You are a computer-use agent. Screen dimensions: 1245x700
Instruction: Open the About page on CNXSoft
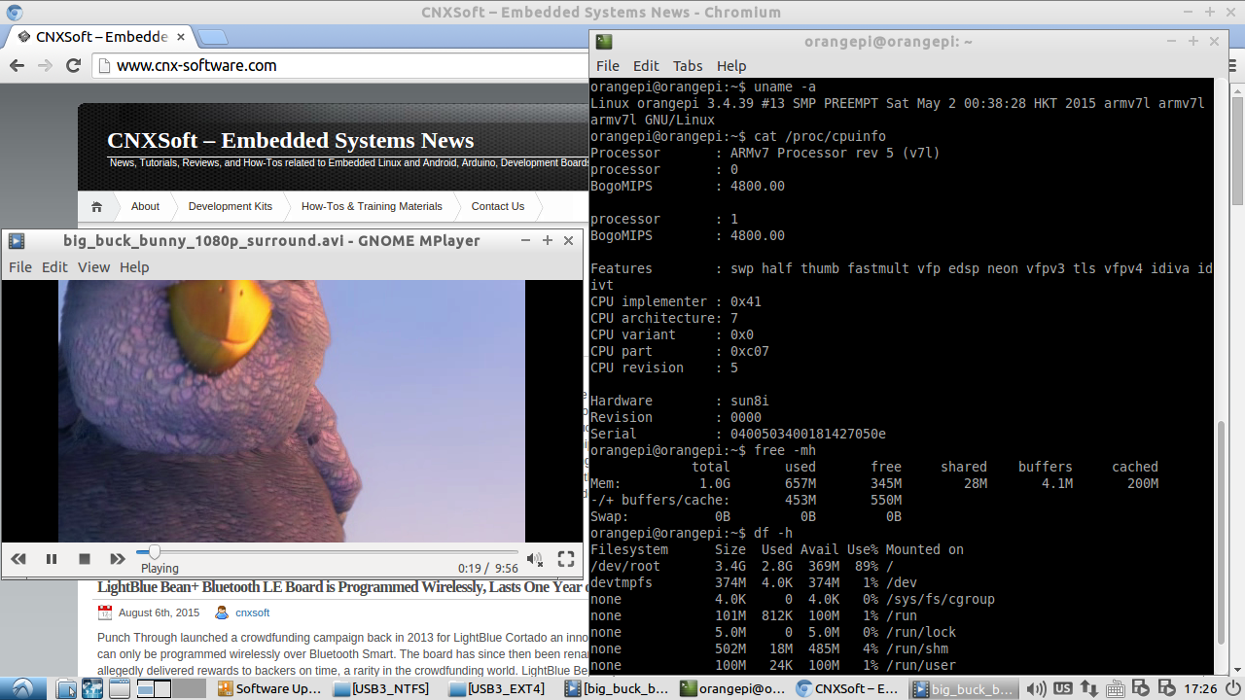pyautogui.click(x=145, y=206)
